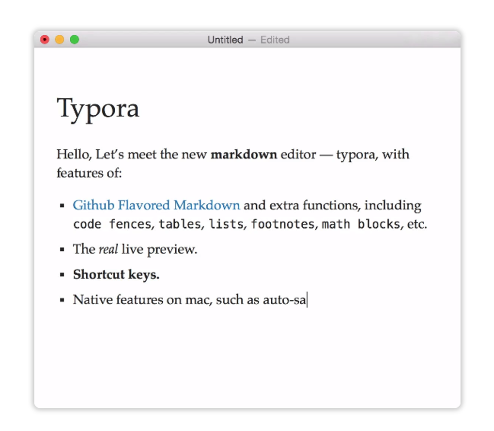Click the bullet marker before Shortcut keys

(62, 275)
